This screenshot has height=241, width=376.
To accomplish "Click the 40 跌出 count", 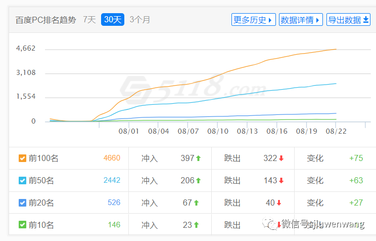I will (270, 203).
